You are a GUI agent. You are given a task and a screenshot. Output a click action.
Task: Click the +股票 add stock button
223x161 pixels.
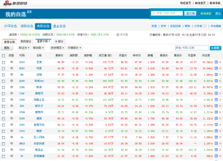coord(215,48)
